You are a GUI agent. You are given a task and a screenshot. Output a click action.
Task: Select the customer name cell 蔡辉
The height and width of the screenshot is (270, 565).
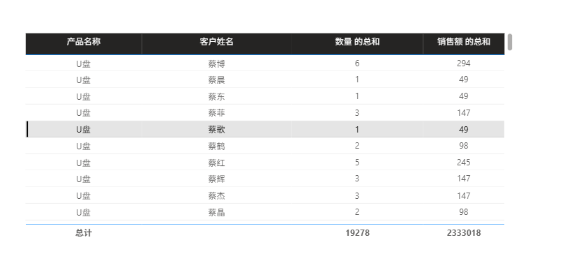216,179
